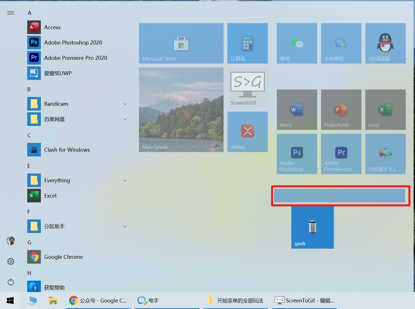Switch to 公众号 - Google Chrome taskbar window

click(x=98, y=300)
